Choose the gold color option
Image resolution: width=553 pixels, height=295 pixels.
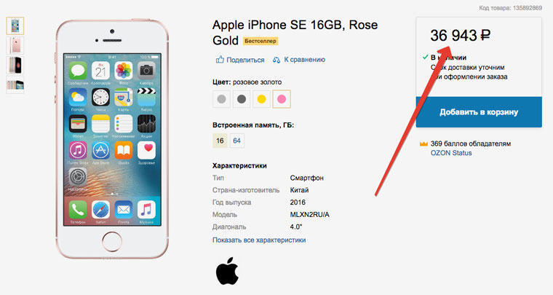[x=261, y=99]
